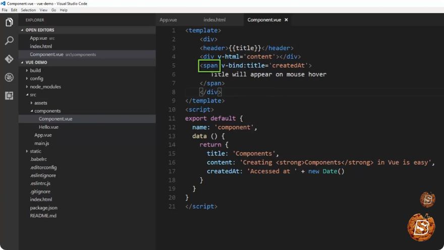Image resolution: width=444 pixels, height=250 pixels.
Task: Switch to the index.html tab
Action: click(214, 20)
